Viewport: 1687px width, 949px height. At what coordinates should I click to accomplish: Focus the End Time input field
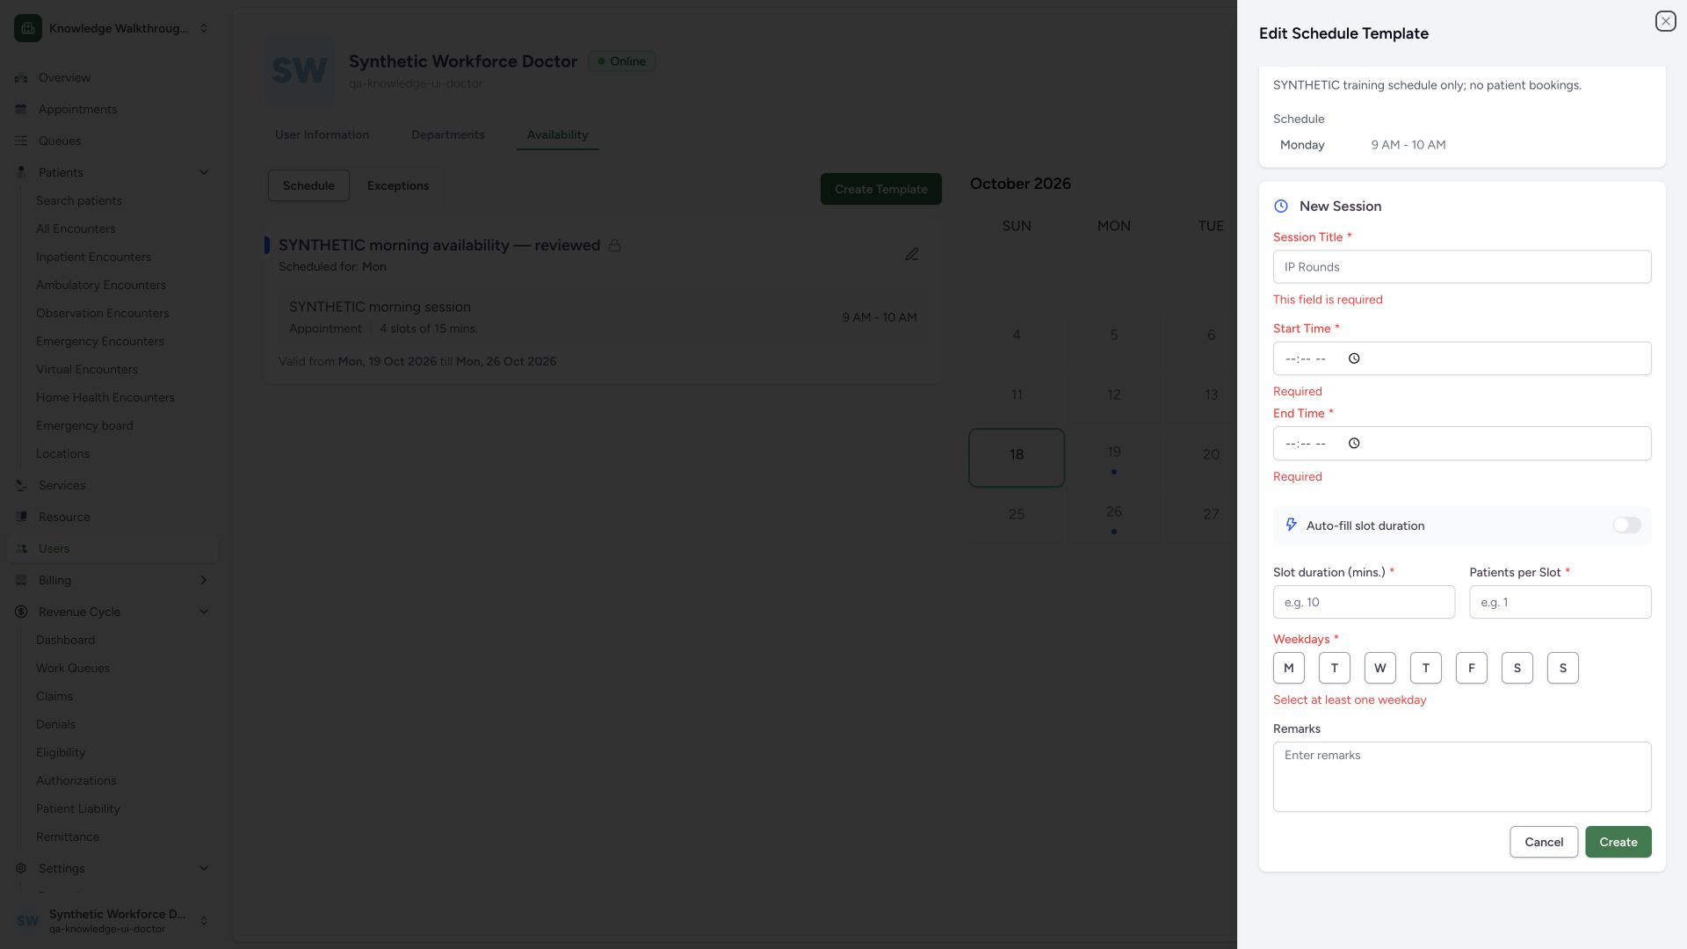tap(1462, 443)
